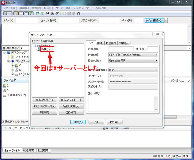Switch to the 詳細 tab
Screen dimensions: 194x160
pyautogui.click(x=99, y=43)
